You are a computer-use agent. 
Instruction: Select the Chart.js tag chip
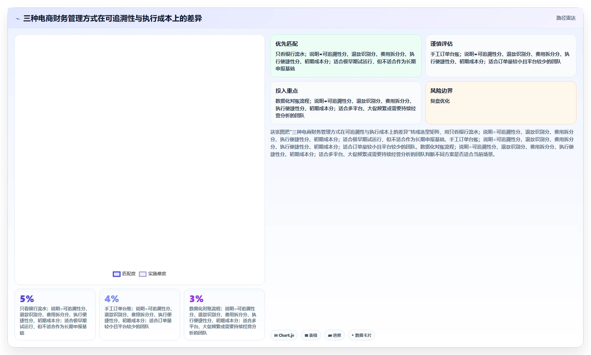(284, 335)
